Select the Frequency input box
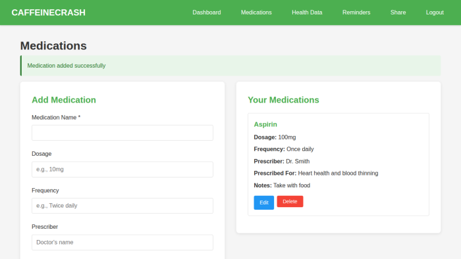This screenshot has width=461, height=259. point(122,206)
